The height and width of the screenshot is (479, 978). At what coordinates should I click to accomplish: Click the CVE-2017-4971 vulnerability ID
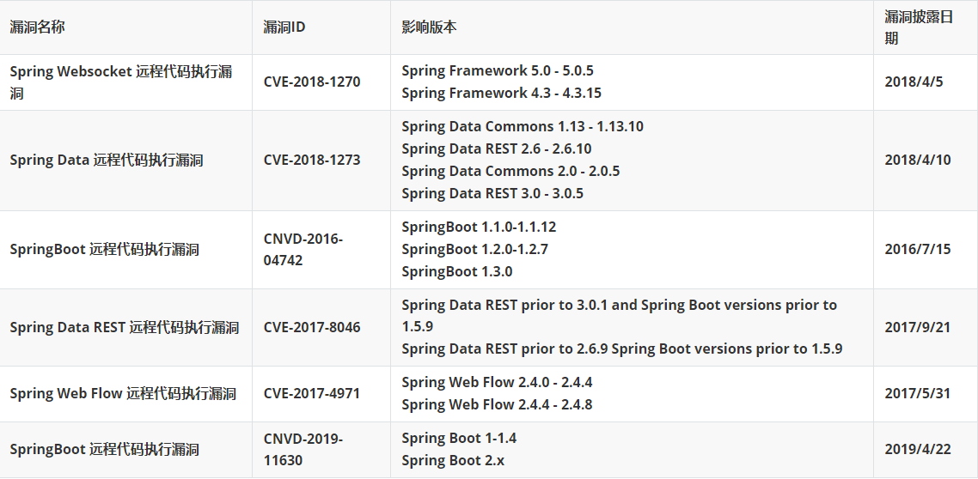pos(312,394)
